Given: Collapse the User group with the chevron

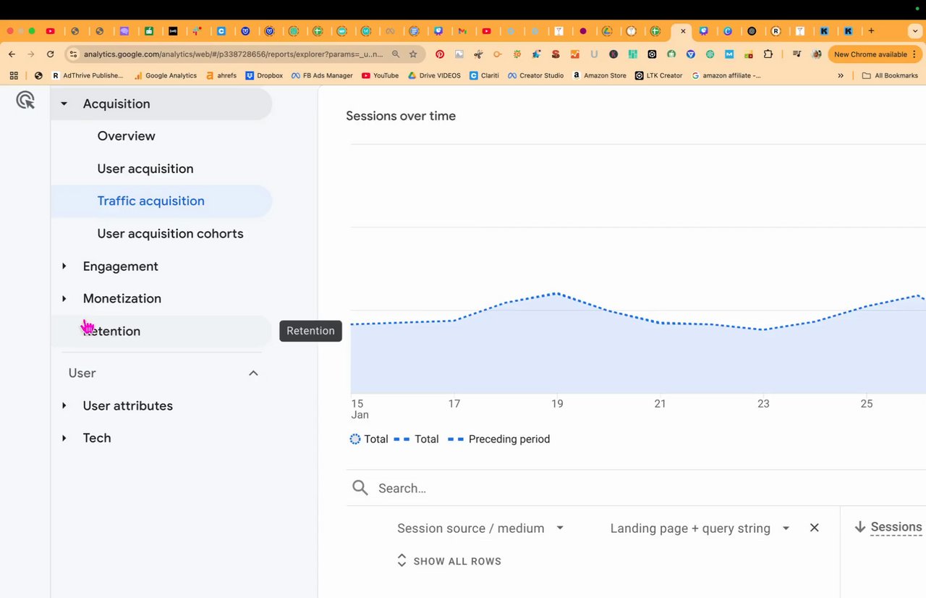Looking at the screenshot, I should coord(253,373).
